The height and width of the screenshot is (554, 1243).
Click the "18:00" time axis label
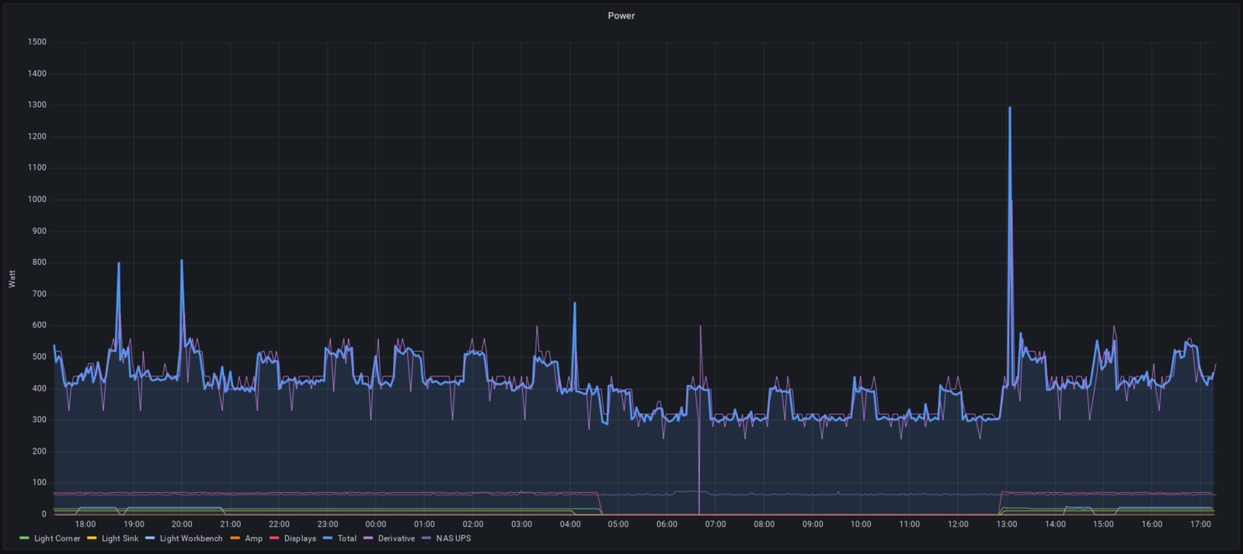[x=85, y=524]
